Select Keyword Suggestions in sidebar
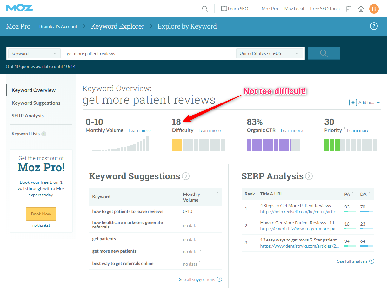This screenshot has height=291, width=387. tap(36, 103)
